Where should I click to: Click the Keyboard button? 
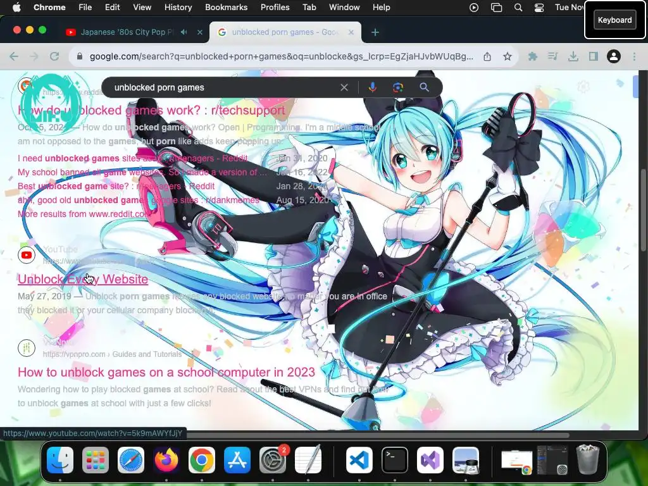point(614,20)
